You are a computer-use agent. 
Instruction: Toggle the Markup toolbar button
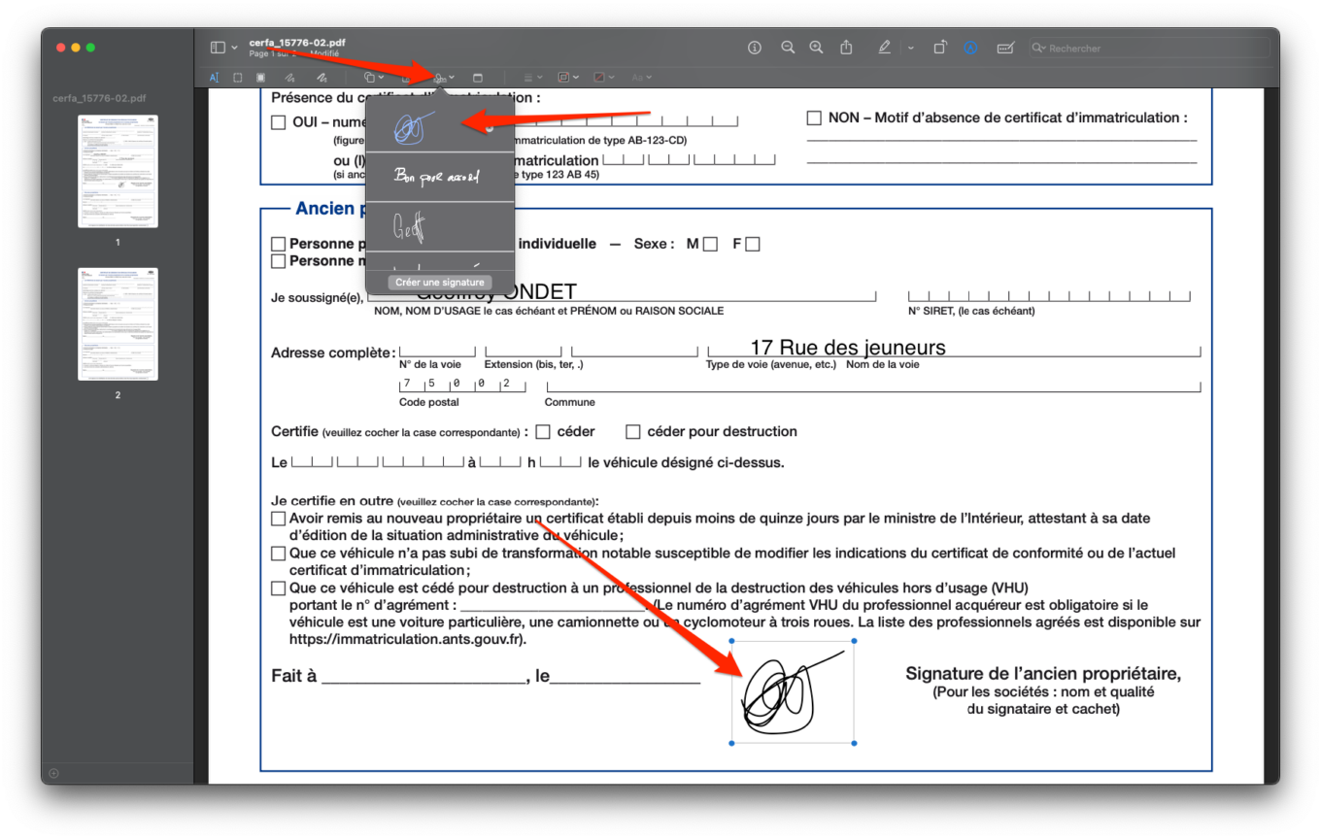click(x=970, y=48)
